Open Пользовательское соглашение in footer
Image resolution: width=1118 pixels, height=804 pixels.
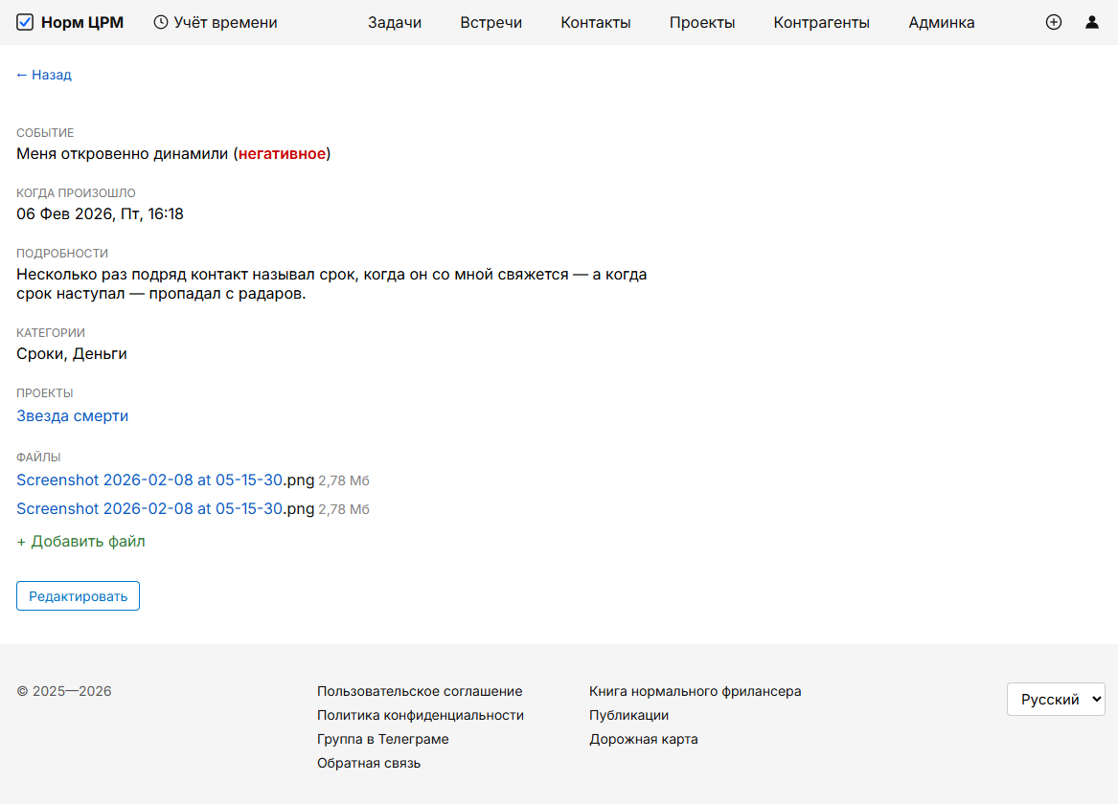click(420, 691)
